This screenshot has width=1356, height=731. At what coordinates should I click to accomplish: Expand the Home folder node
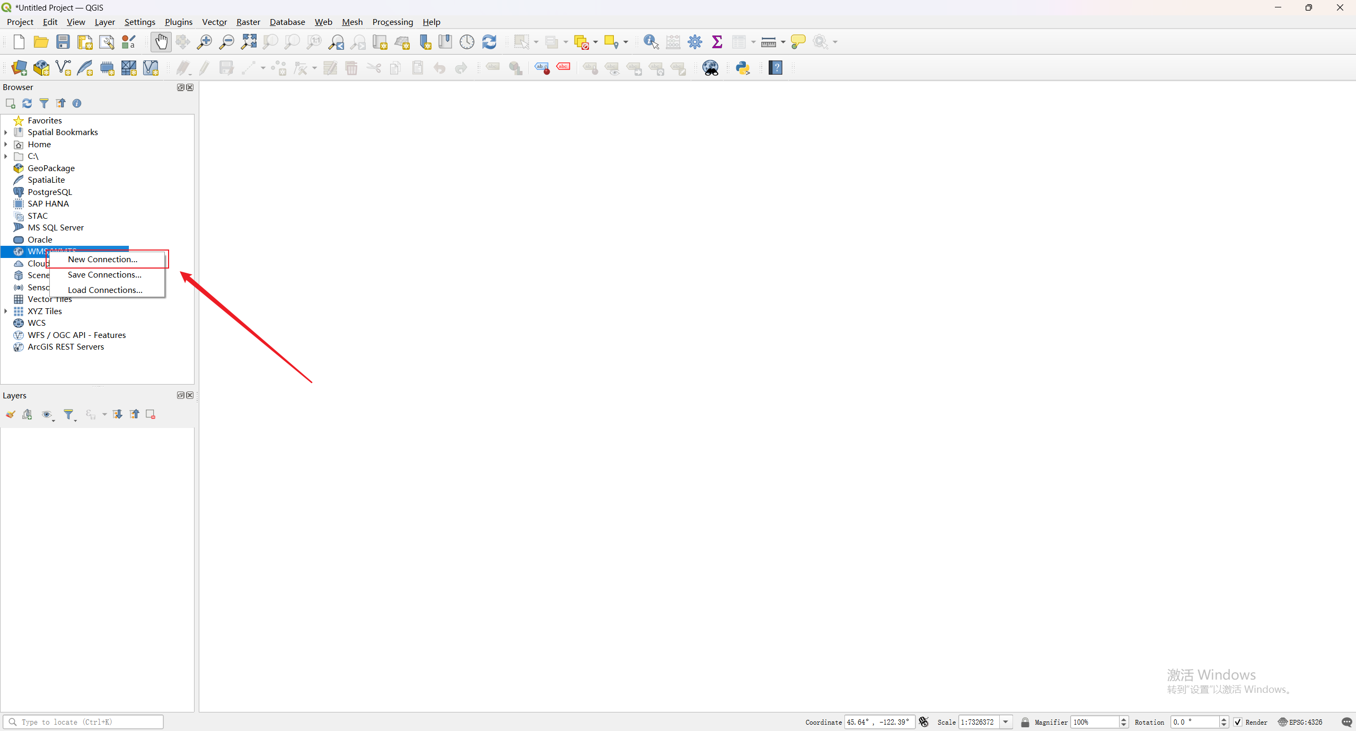tap(6, 144)
